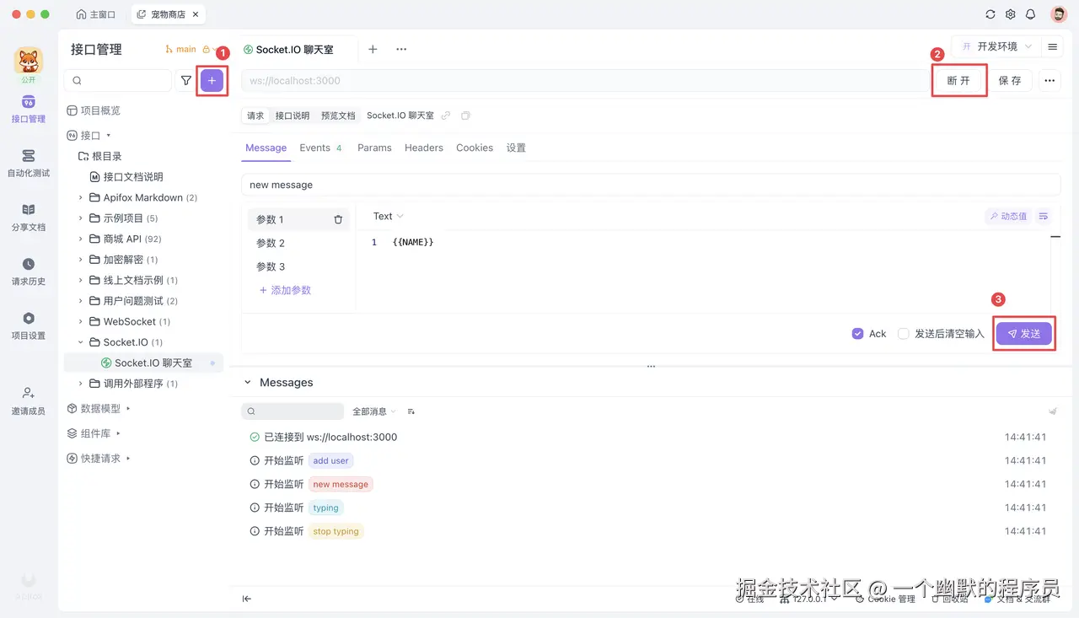Click the 邀请成员 invite icon
Viewport: 1079px width, 618px height.
[29, 393]
